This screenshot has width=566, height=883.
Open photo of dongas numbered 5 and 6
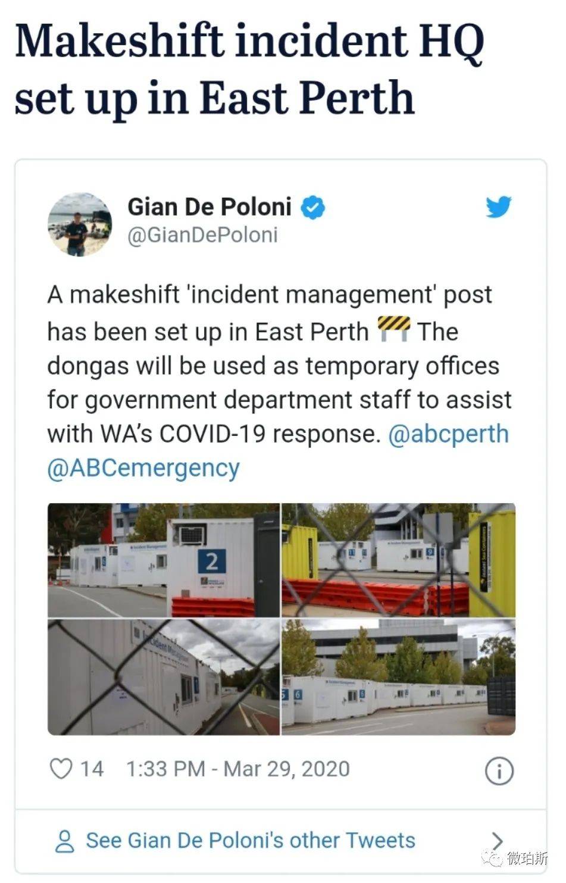pos(398,677)
